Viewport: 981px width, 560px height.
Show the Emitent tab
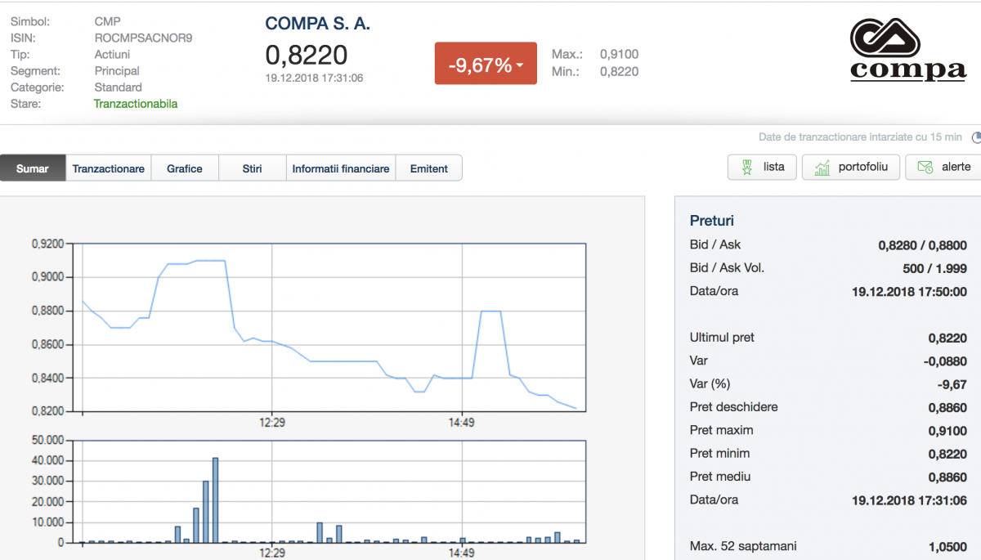click(x=429, y=168)
